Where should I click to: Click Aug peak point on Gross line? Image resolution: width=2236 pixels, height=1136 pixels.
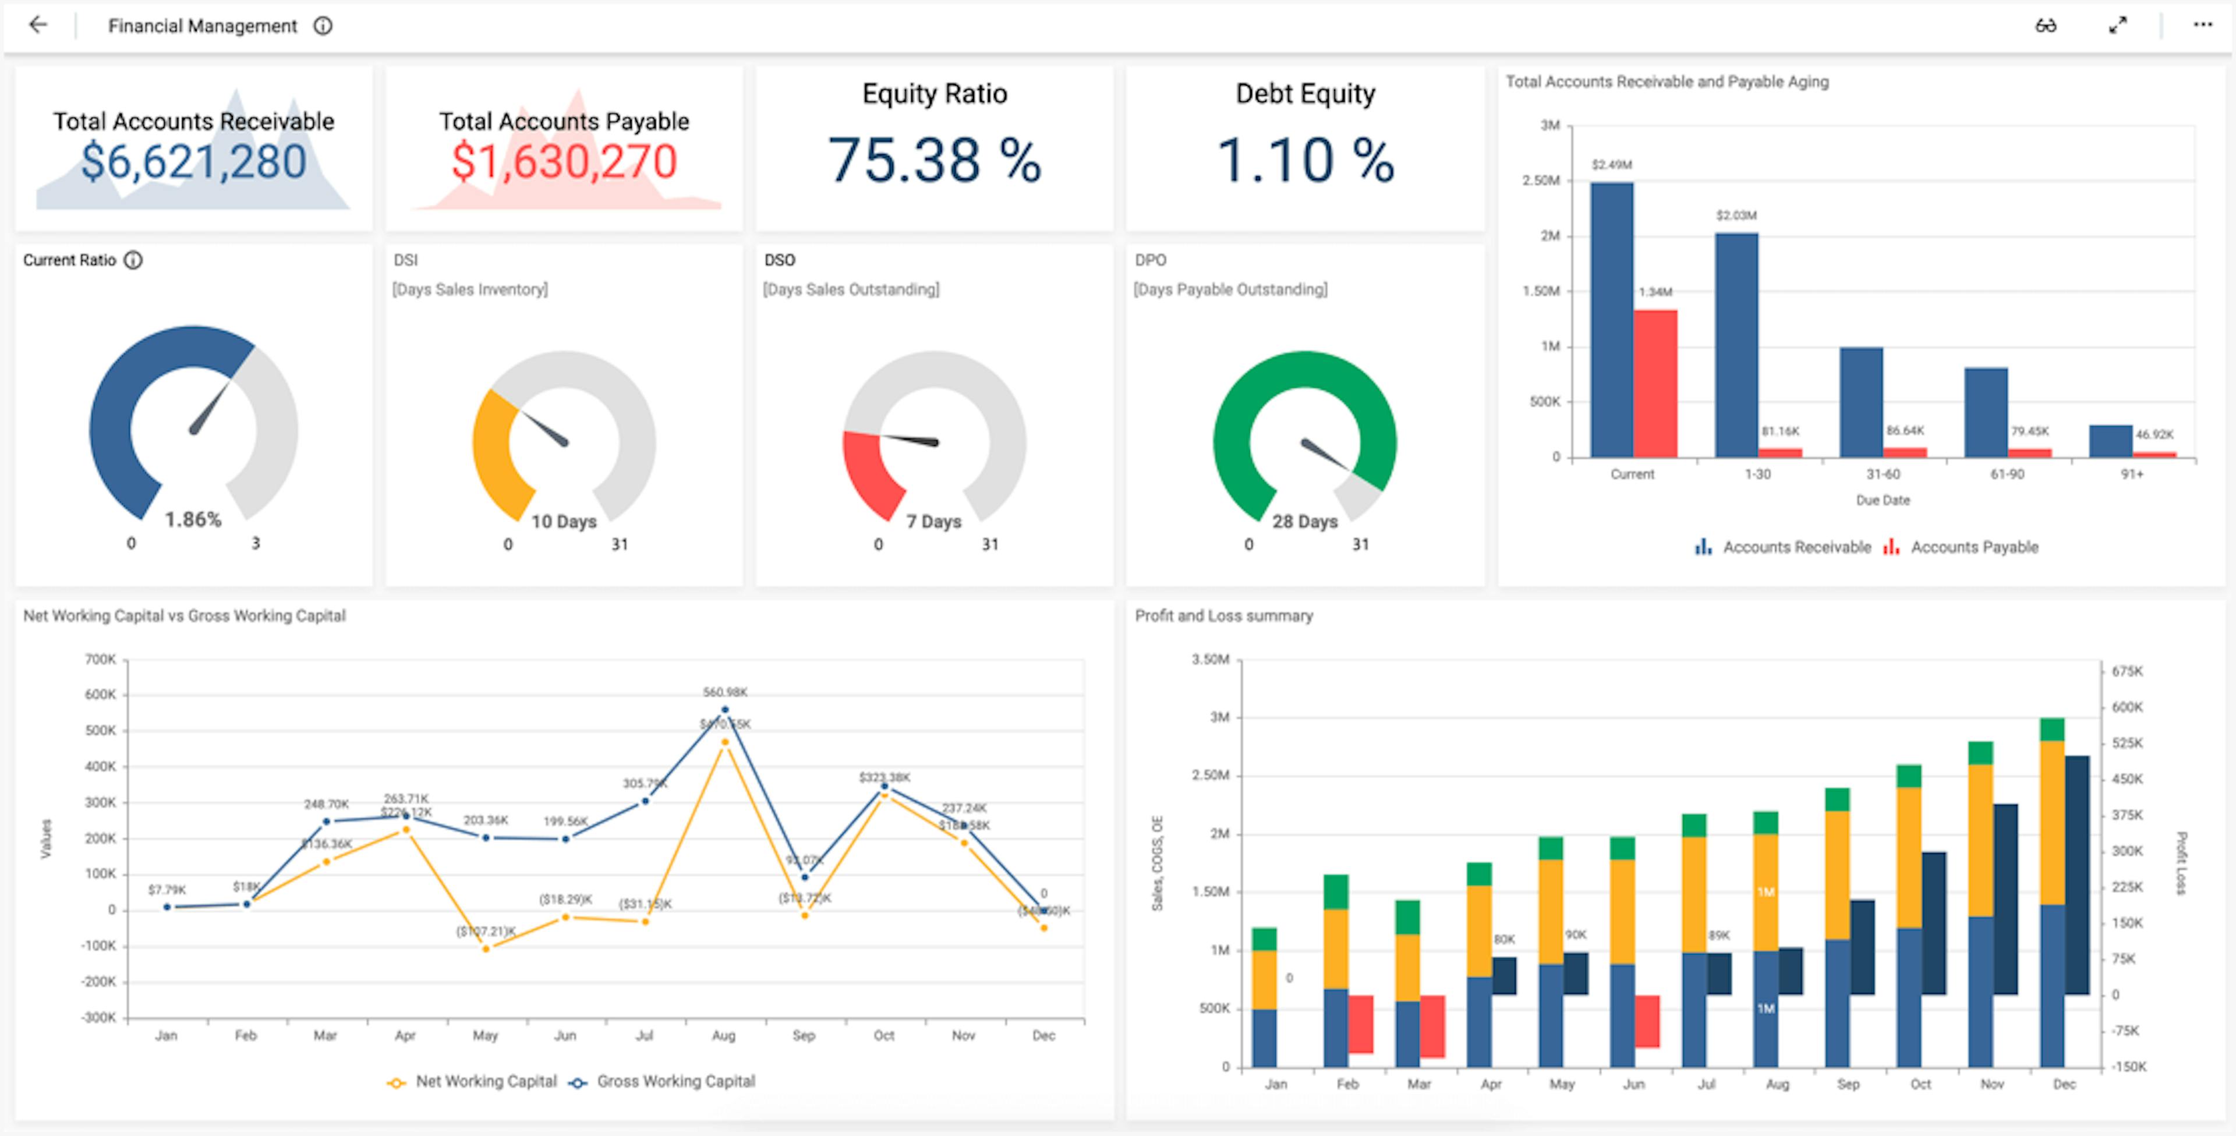(x=725, y=710)
